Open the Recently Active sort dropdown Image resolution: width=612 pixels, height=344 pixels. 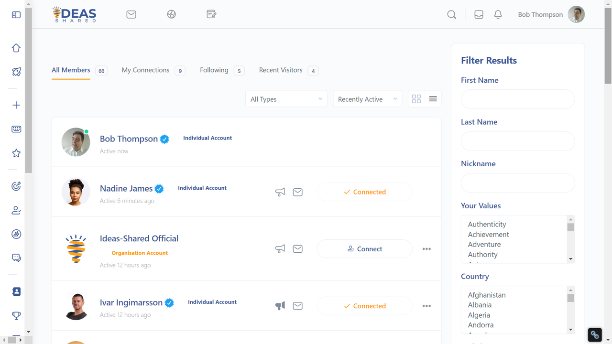367,99
